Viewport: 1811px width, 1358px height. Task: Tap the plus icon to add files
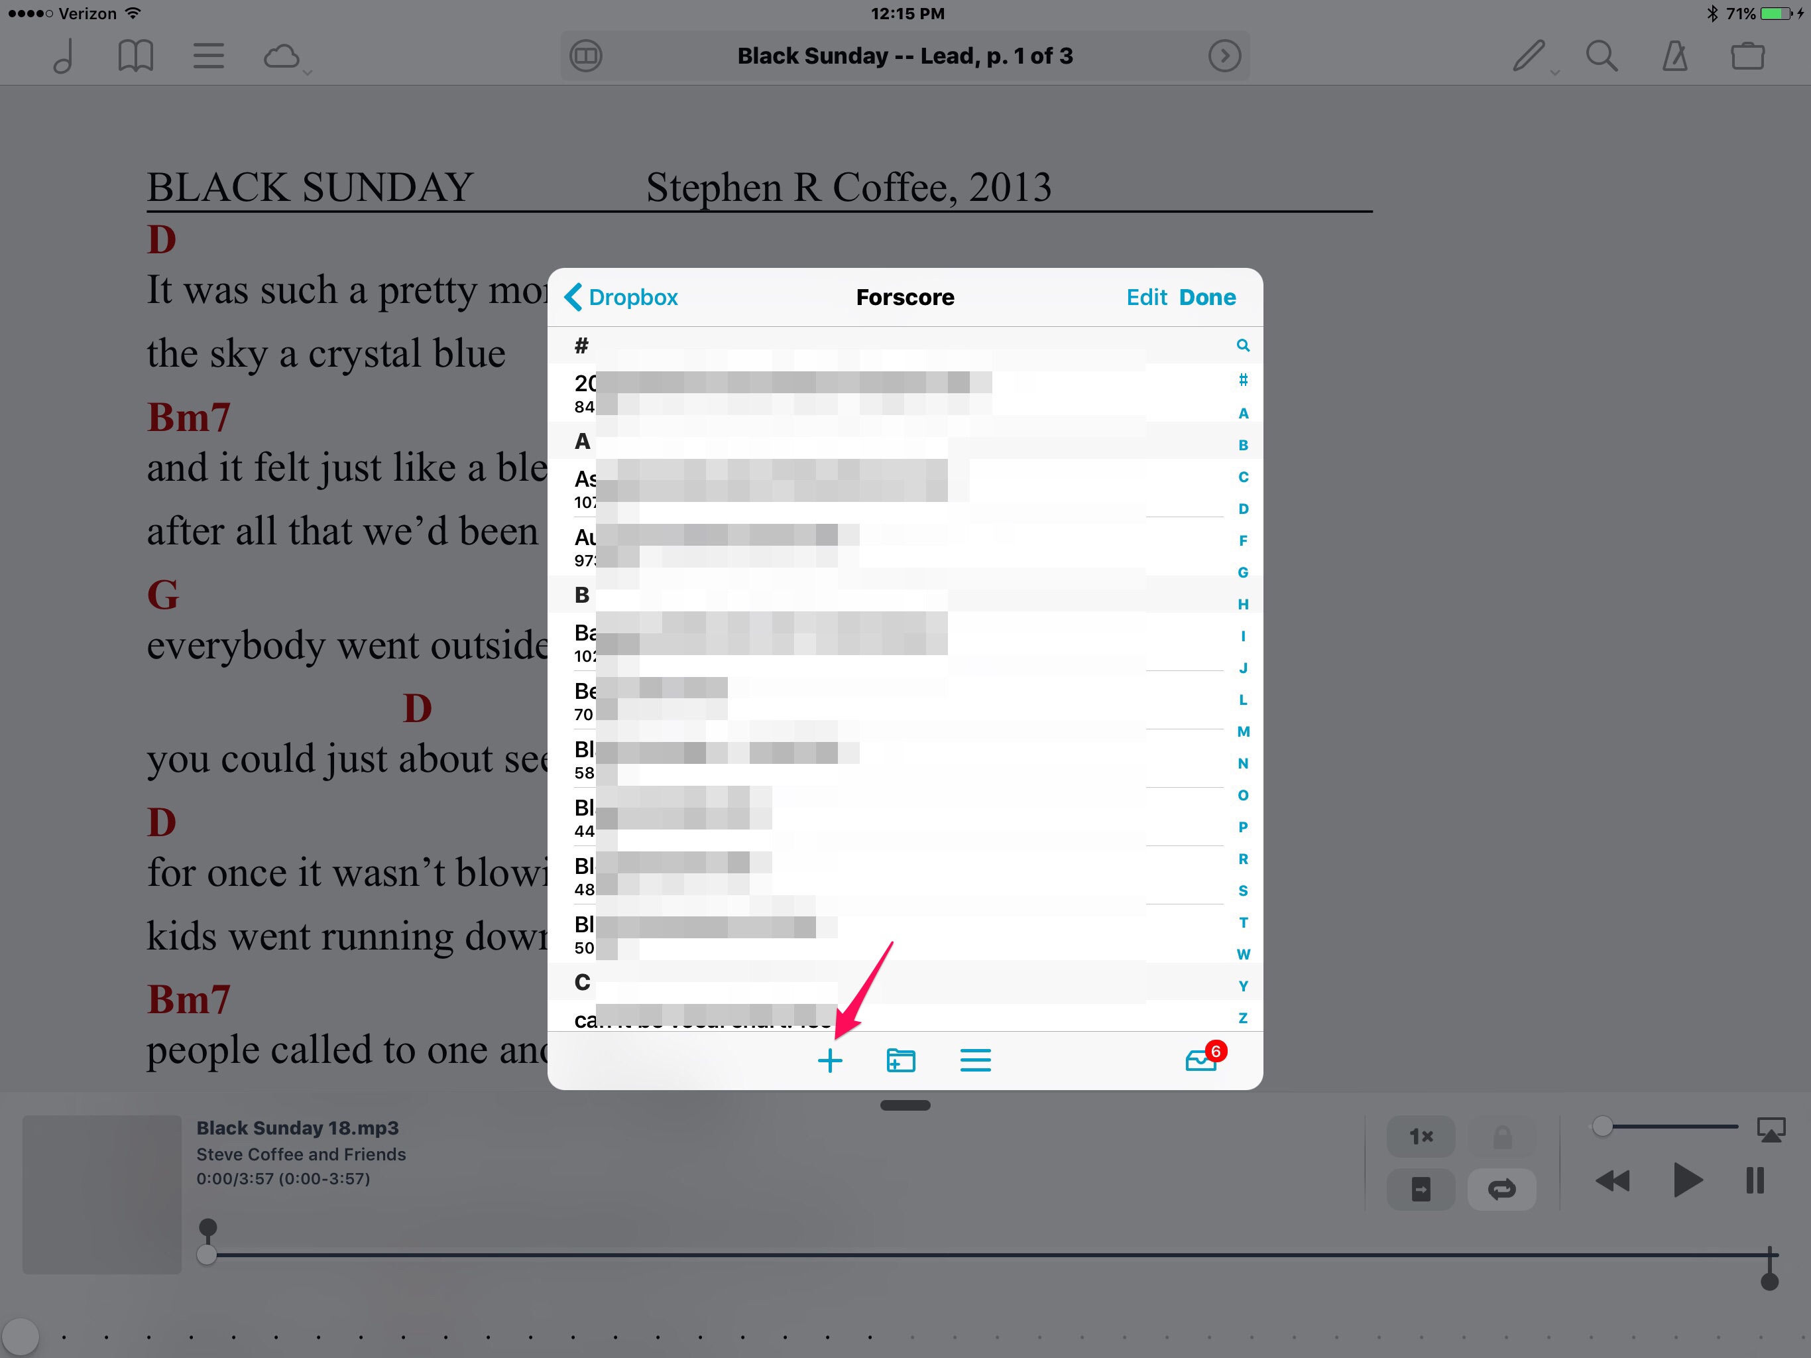(x=829, y=1061)
